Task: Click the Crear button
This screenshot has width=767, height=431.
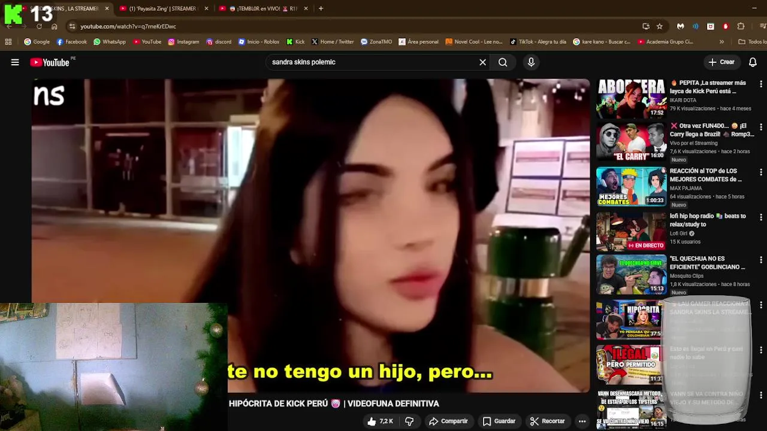Action: (721, 62)
